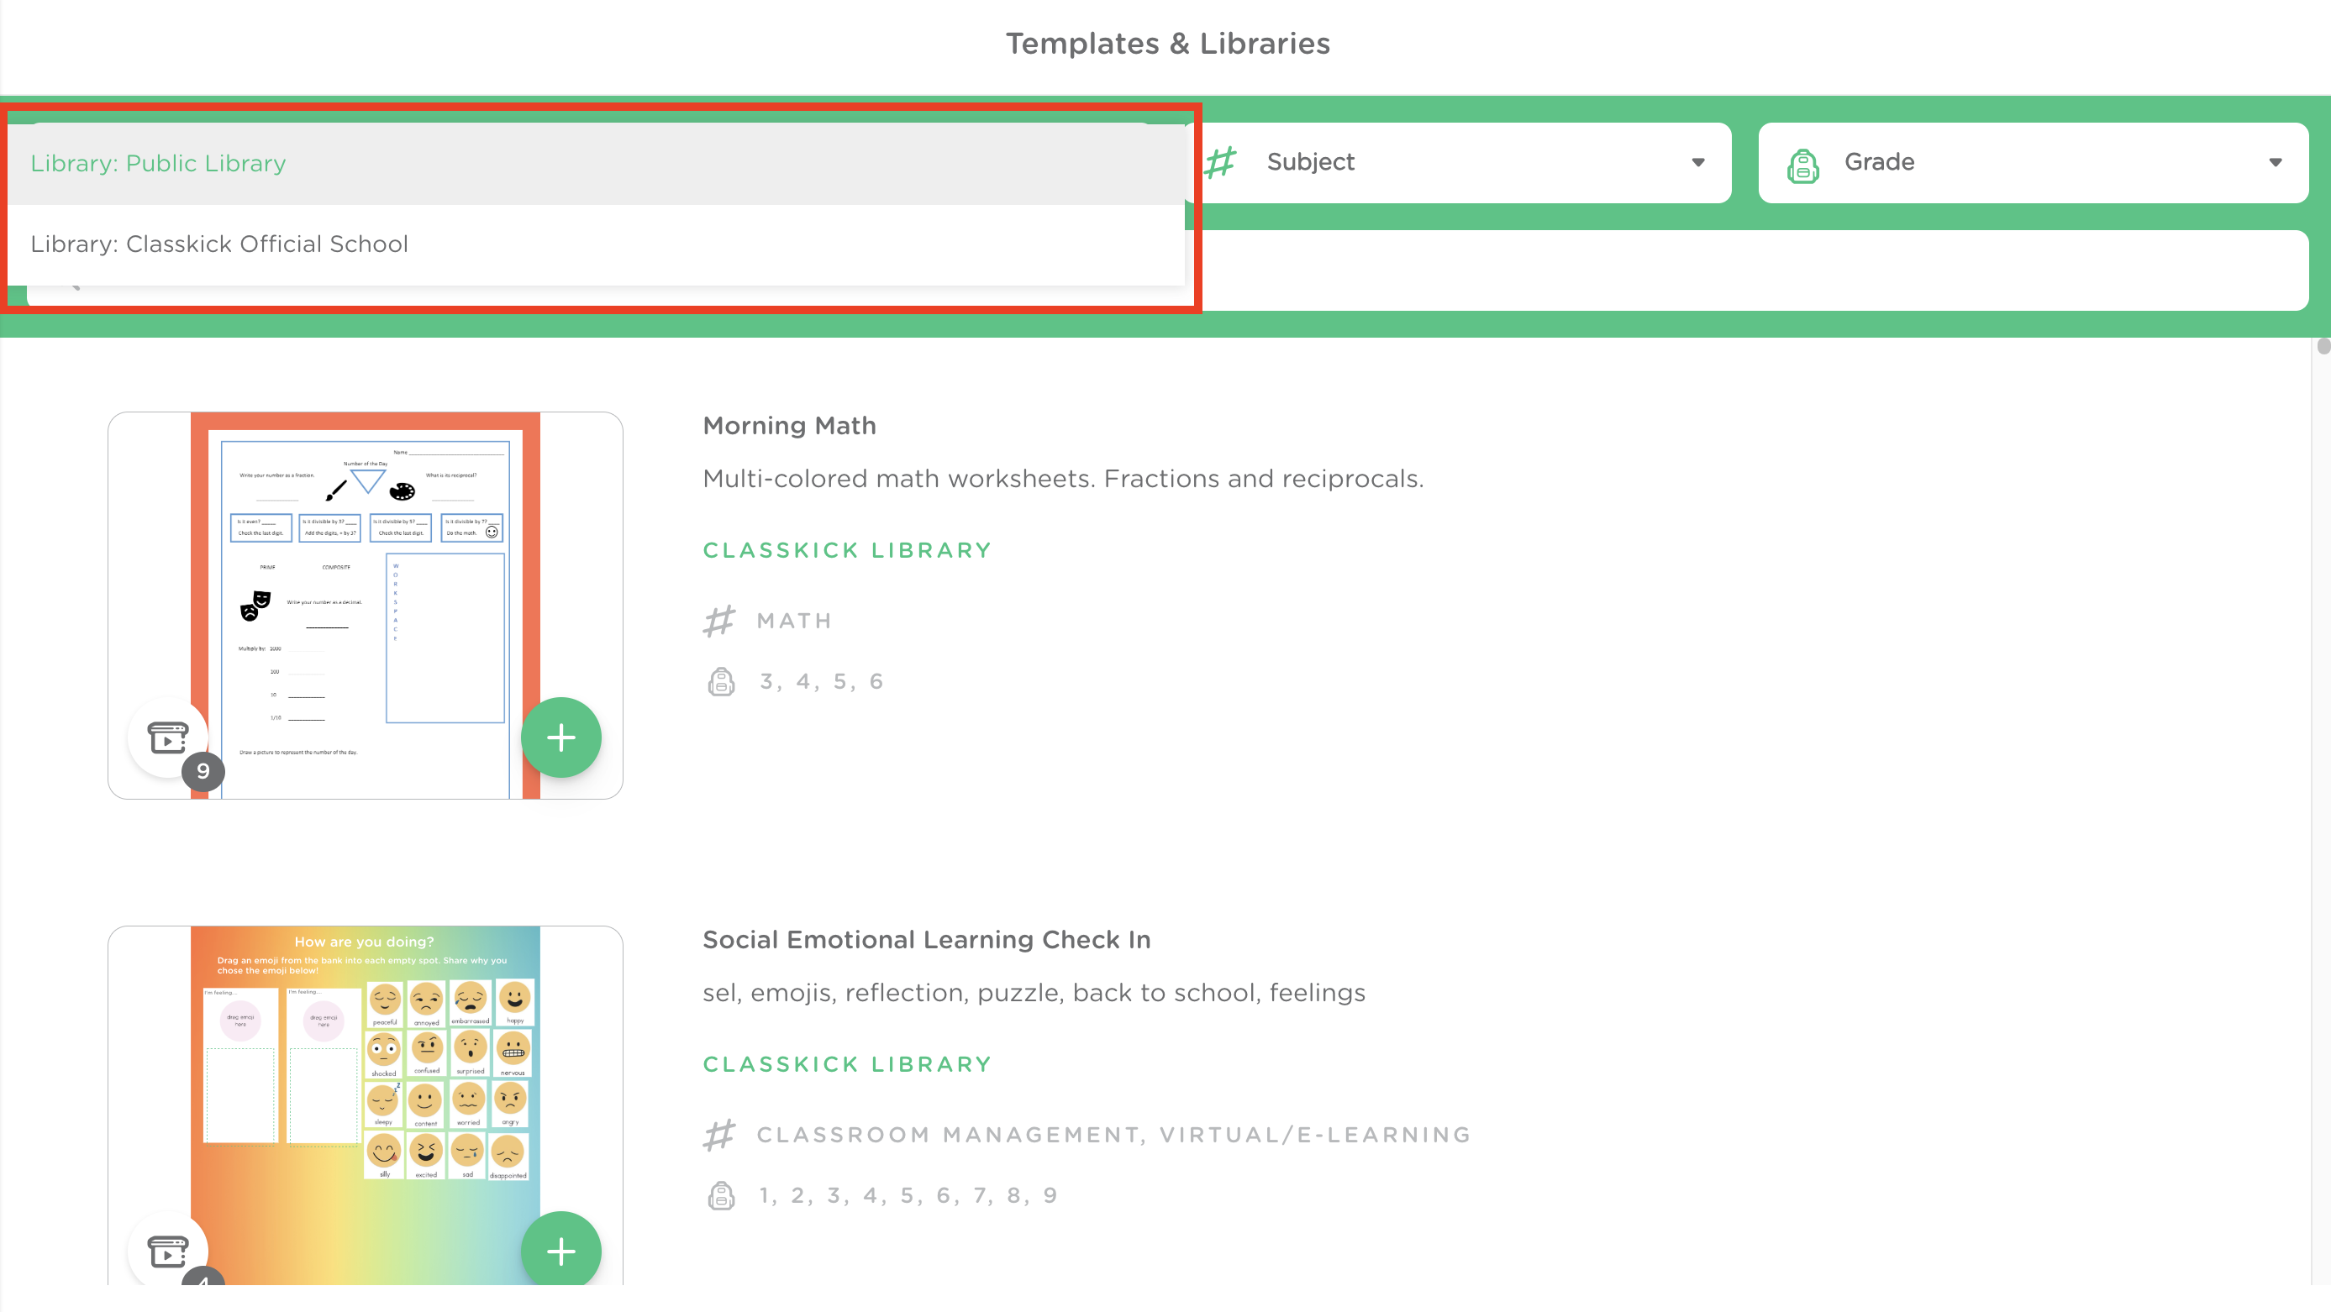Open Classkick Library link under Morning Math

tap(847, 550)
